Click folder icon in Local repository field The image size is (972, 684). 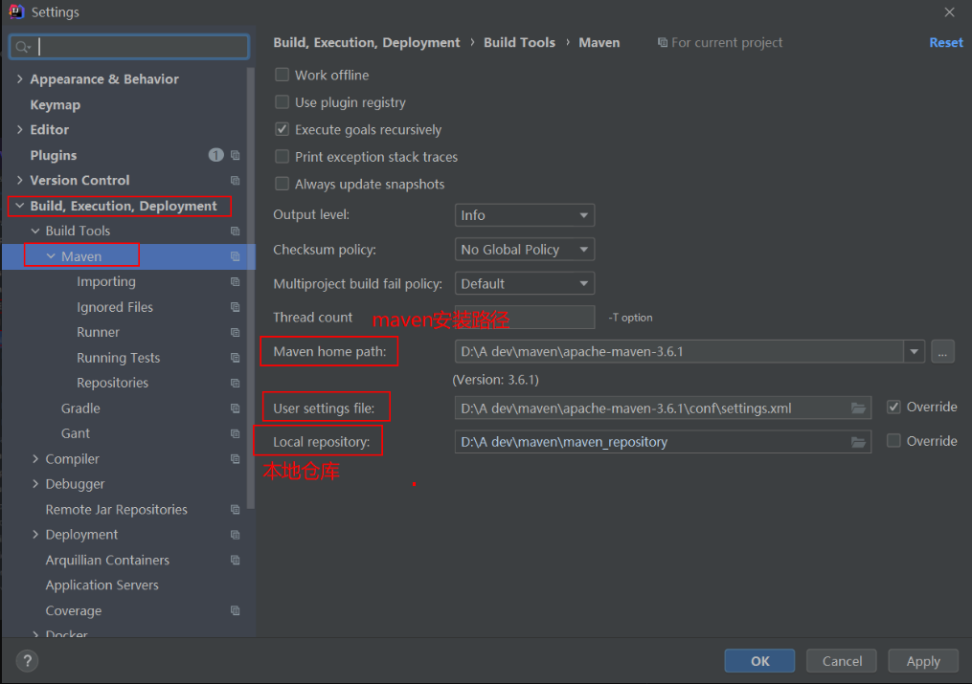click(858, 442)
